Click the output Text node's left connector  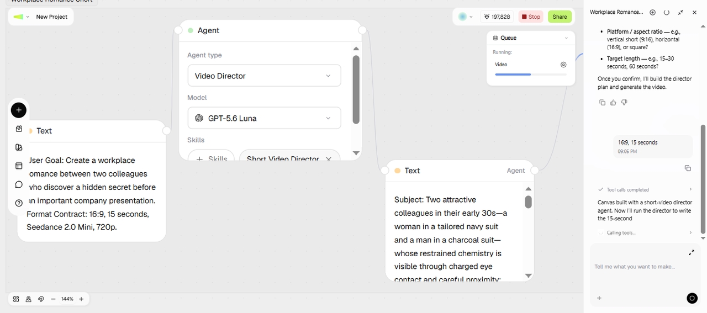pyautogui.click(x=385, y=171)
